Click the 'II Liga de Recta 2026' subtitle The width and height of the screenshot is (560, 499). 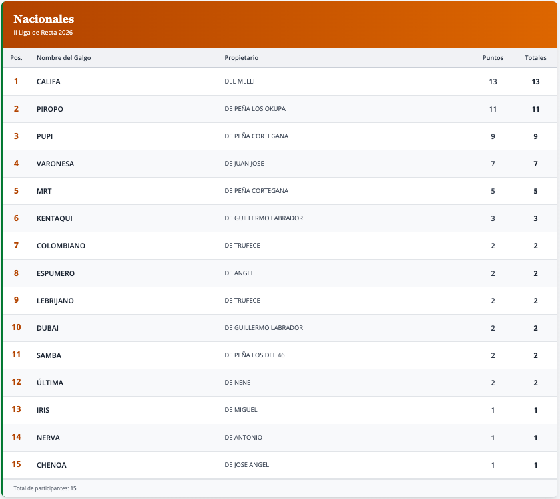pyautogui.click(x=43, y=32)
